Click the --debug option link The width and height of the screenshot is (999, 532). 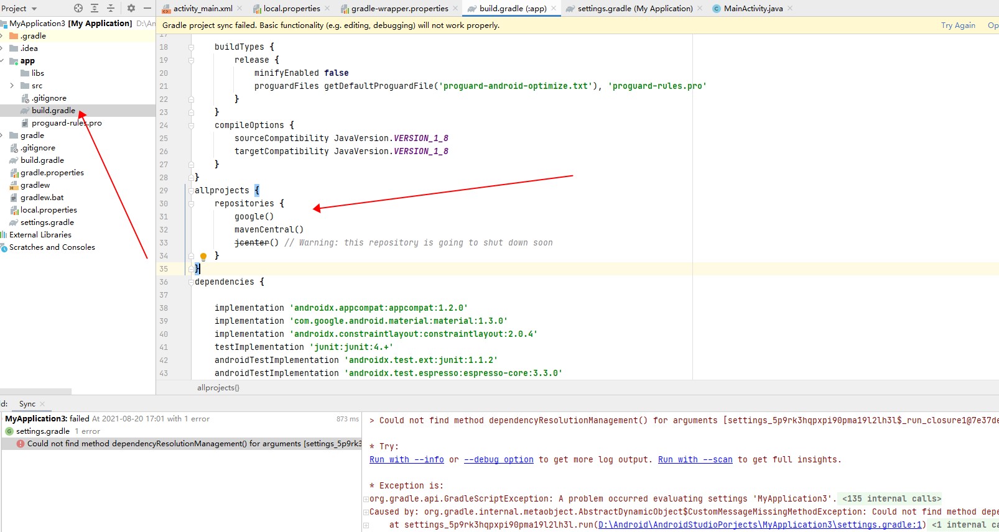click(x=499, y=459)
